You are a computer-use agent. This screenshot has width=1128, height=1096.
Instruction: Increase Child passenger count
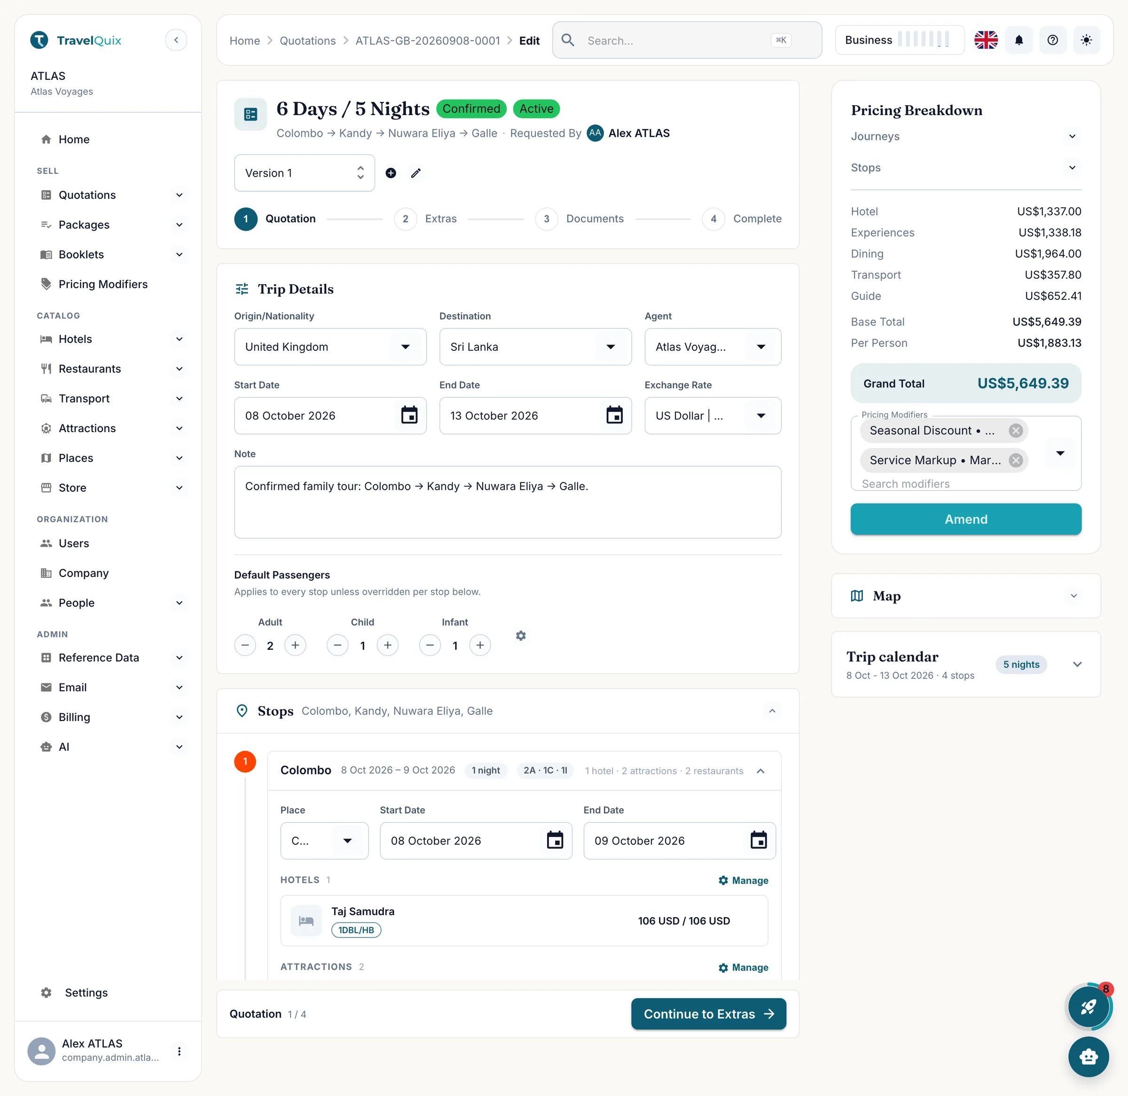pyautogui.click(x=388, y=645)
